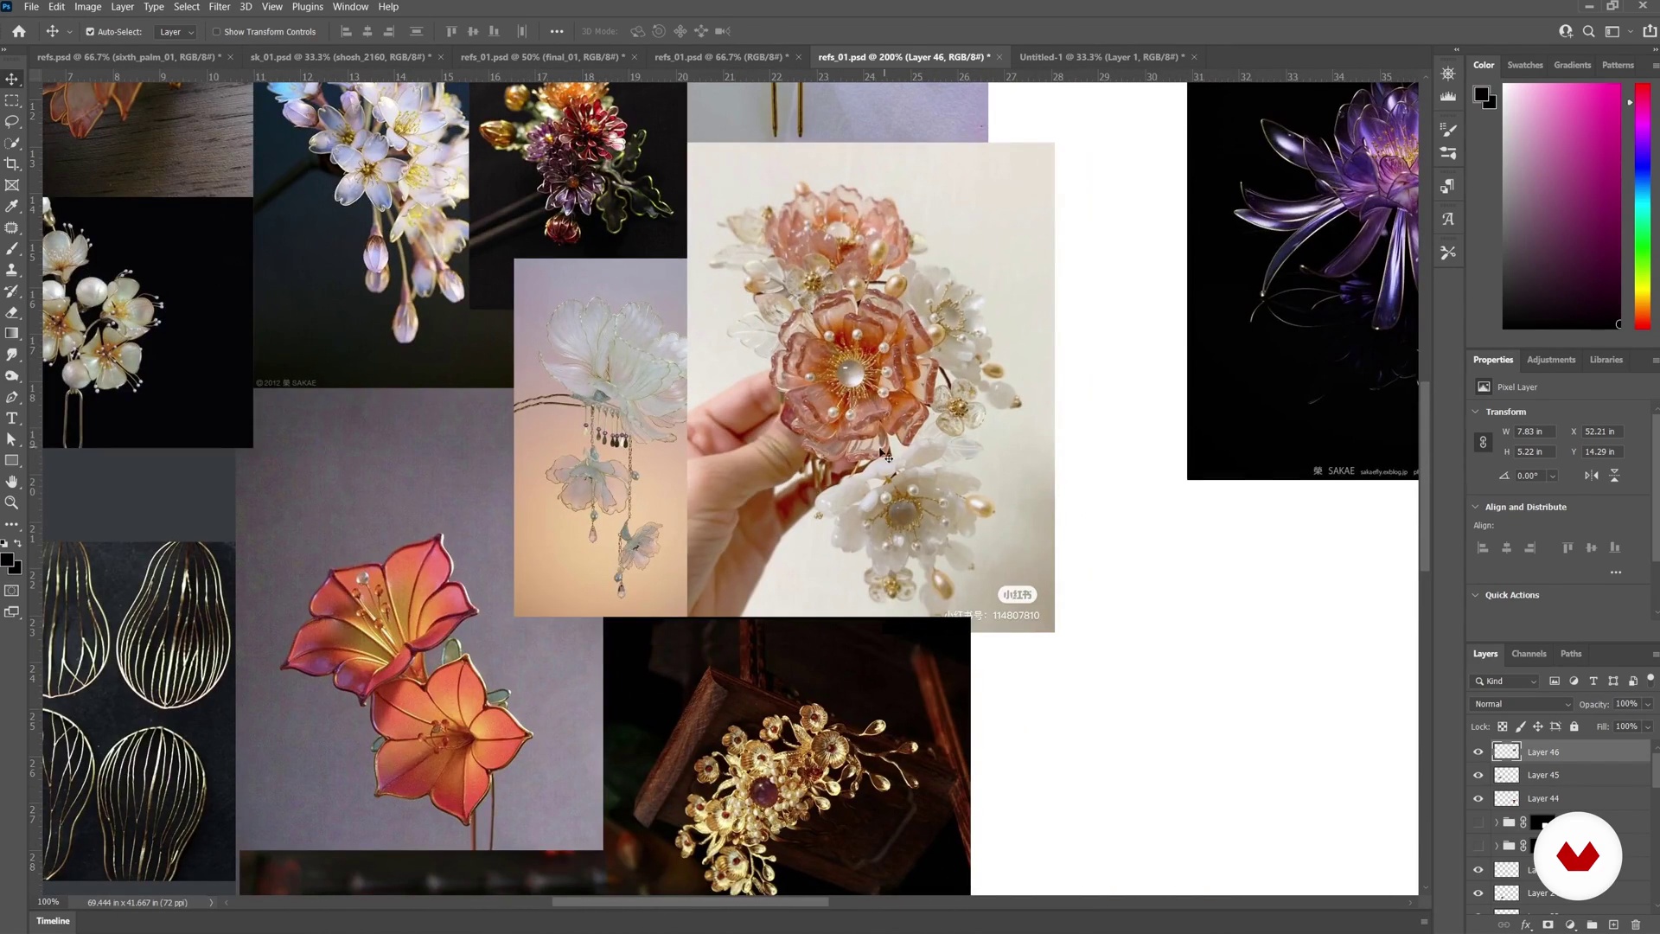
Task: Select the Move tool in the toolbox
Action: (x=12, y=79)
